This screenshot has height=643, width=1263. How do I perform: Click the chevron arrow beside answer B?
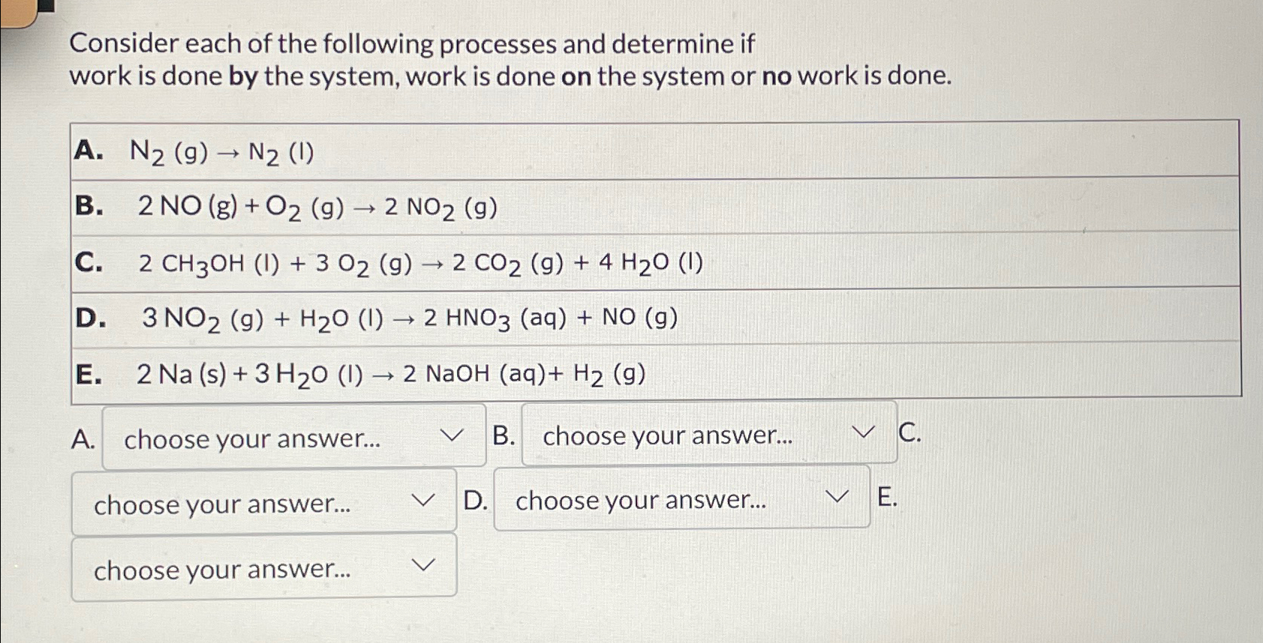(862, 432)
